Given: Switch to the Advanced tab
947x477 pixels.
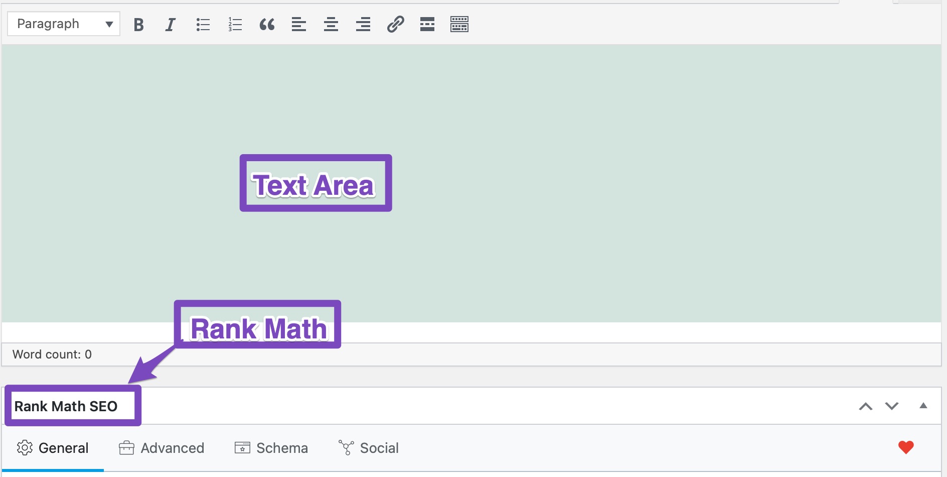Looking at the screenshot, I should 162,448.
